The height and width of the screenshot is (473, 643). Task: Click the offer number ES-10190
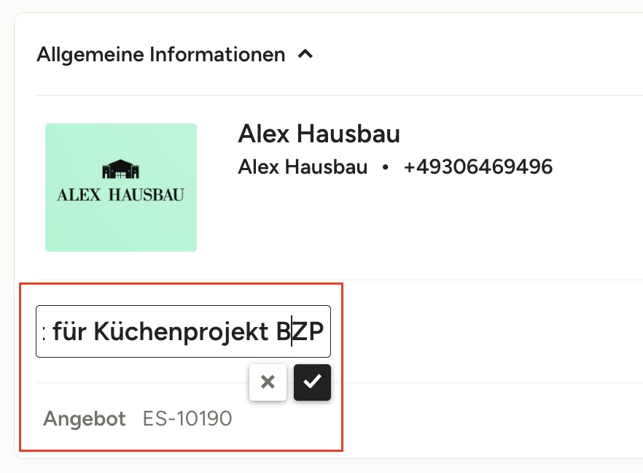point(187,419)
